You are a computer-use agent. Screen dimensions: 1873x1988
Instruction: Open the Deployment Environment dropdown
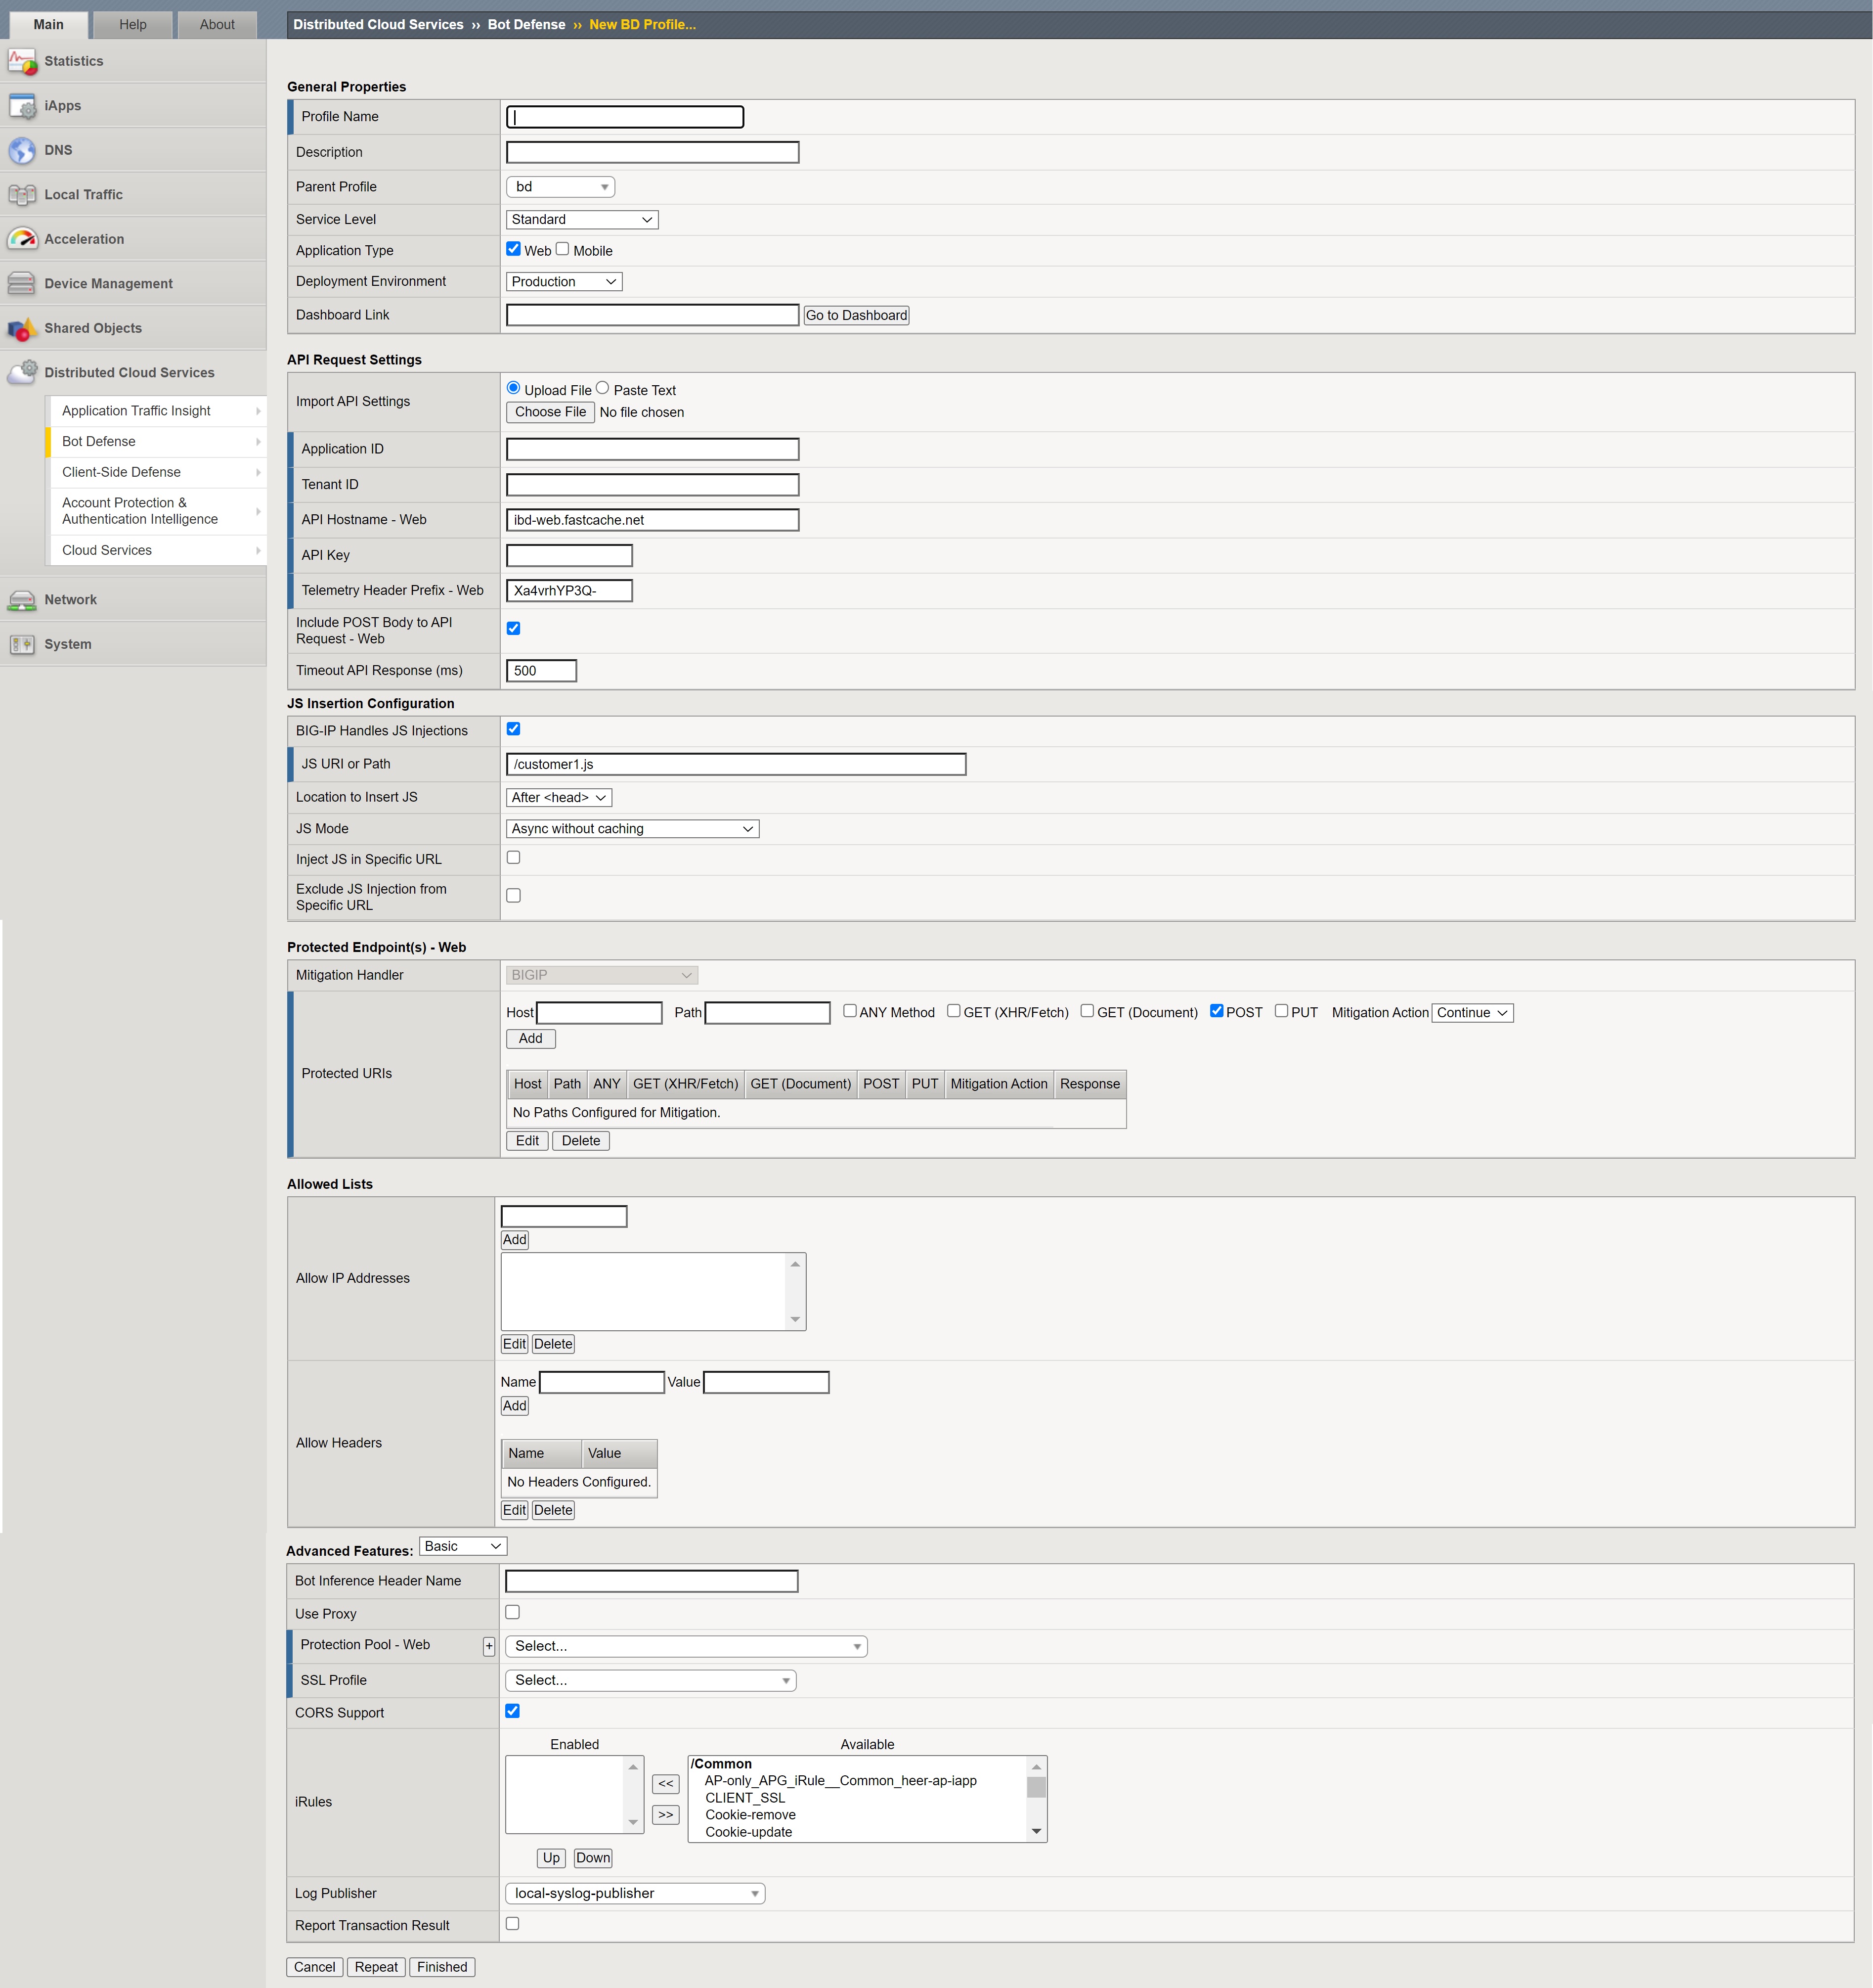pos(565,282)
